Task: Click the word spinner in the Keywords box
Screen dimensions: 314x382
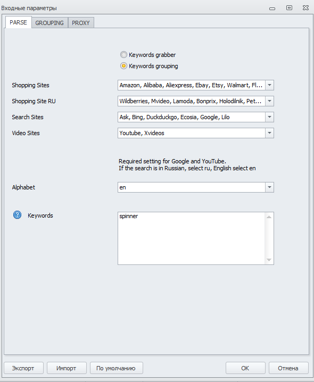Action: 129,217
